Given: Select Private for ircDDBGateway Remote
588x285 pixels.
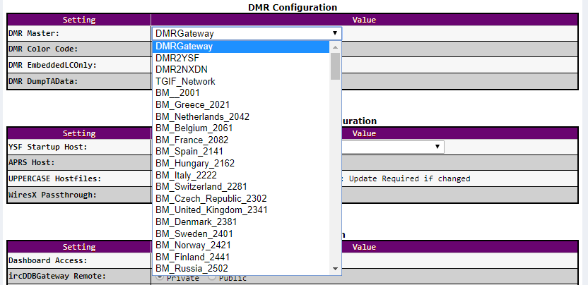Looking at the screenshot, I should coord(160,277).
